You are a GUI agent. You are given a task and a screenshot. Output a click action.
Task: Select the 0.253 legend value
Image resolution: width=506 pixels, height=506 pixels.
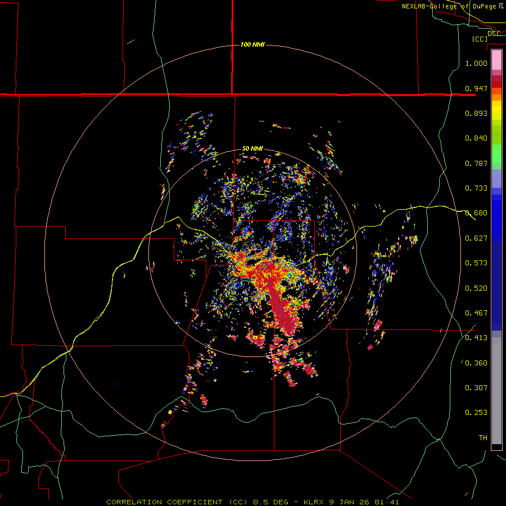pos(476,413)
